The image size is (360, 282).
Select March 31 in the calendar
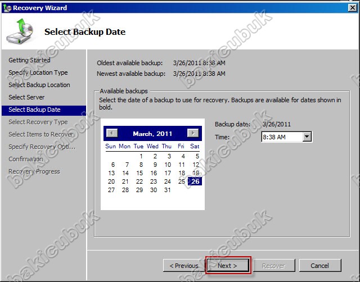(x=168, y=190)
